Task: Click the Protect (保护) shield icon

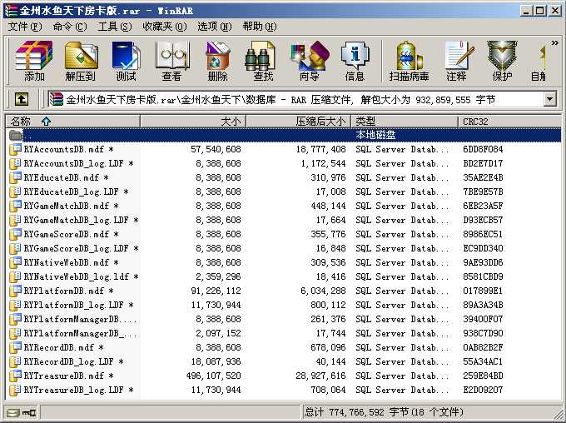Action: point(502,60)
